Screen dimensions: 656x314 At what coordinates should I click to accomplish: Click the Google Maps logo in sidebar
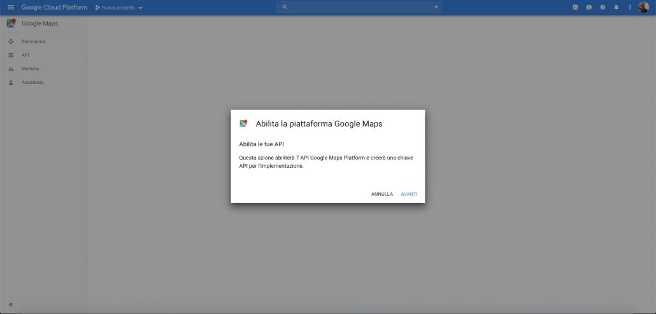point(11,24)
